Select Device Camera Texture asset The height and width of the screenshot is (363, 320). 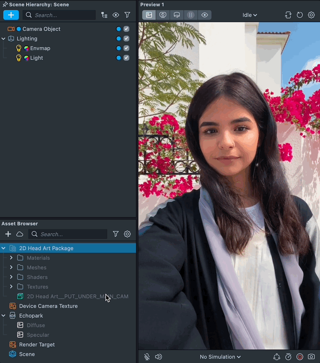click(48, 306)
